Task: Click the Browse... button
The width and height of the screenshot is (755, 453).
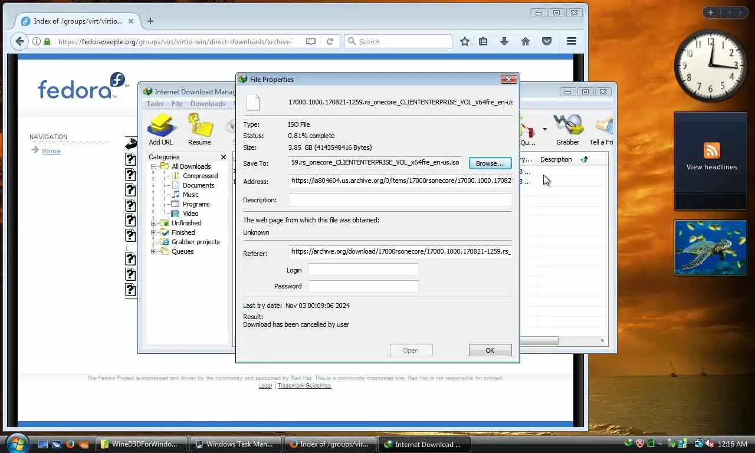Action: [490, 163]
